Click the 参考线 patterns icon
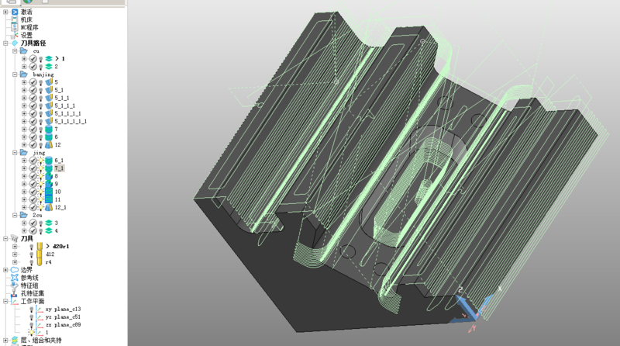The width and height of the screenshot is (620, 346). pos(15,278)
